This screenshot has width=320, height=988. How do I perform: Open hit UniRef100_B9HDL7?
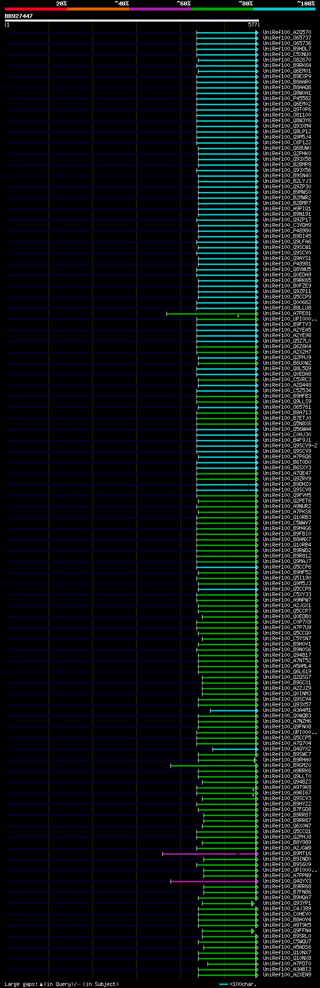point(287,49)
